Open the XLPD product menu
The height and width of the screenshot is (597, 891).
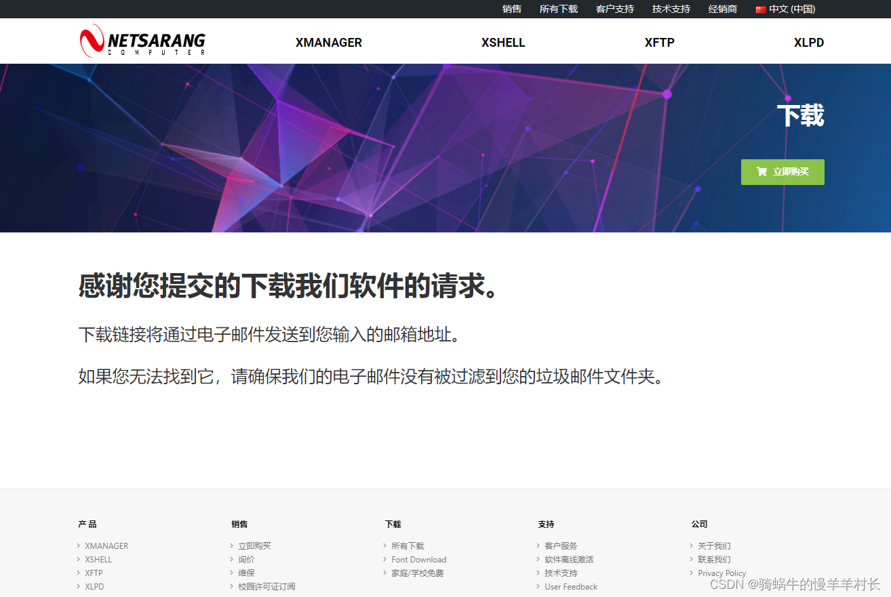809,43
